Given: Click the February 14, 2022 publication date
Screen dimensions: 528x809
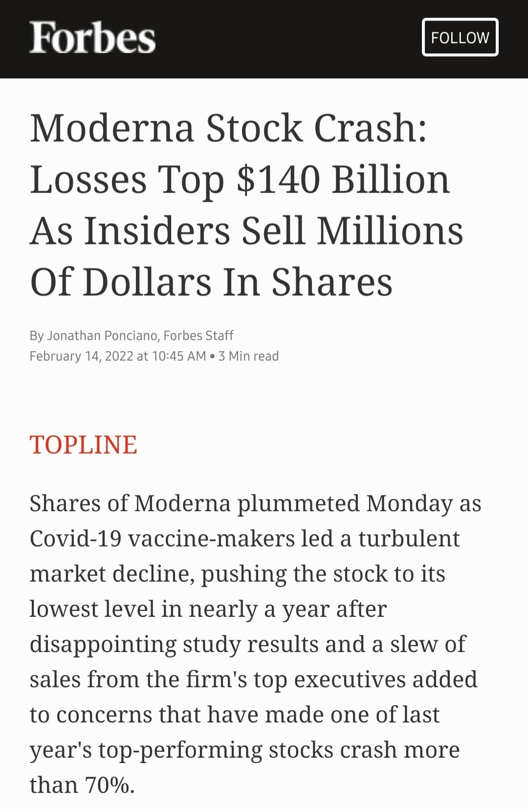Looking at the screenshot, I should tap(81, 356).
